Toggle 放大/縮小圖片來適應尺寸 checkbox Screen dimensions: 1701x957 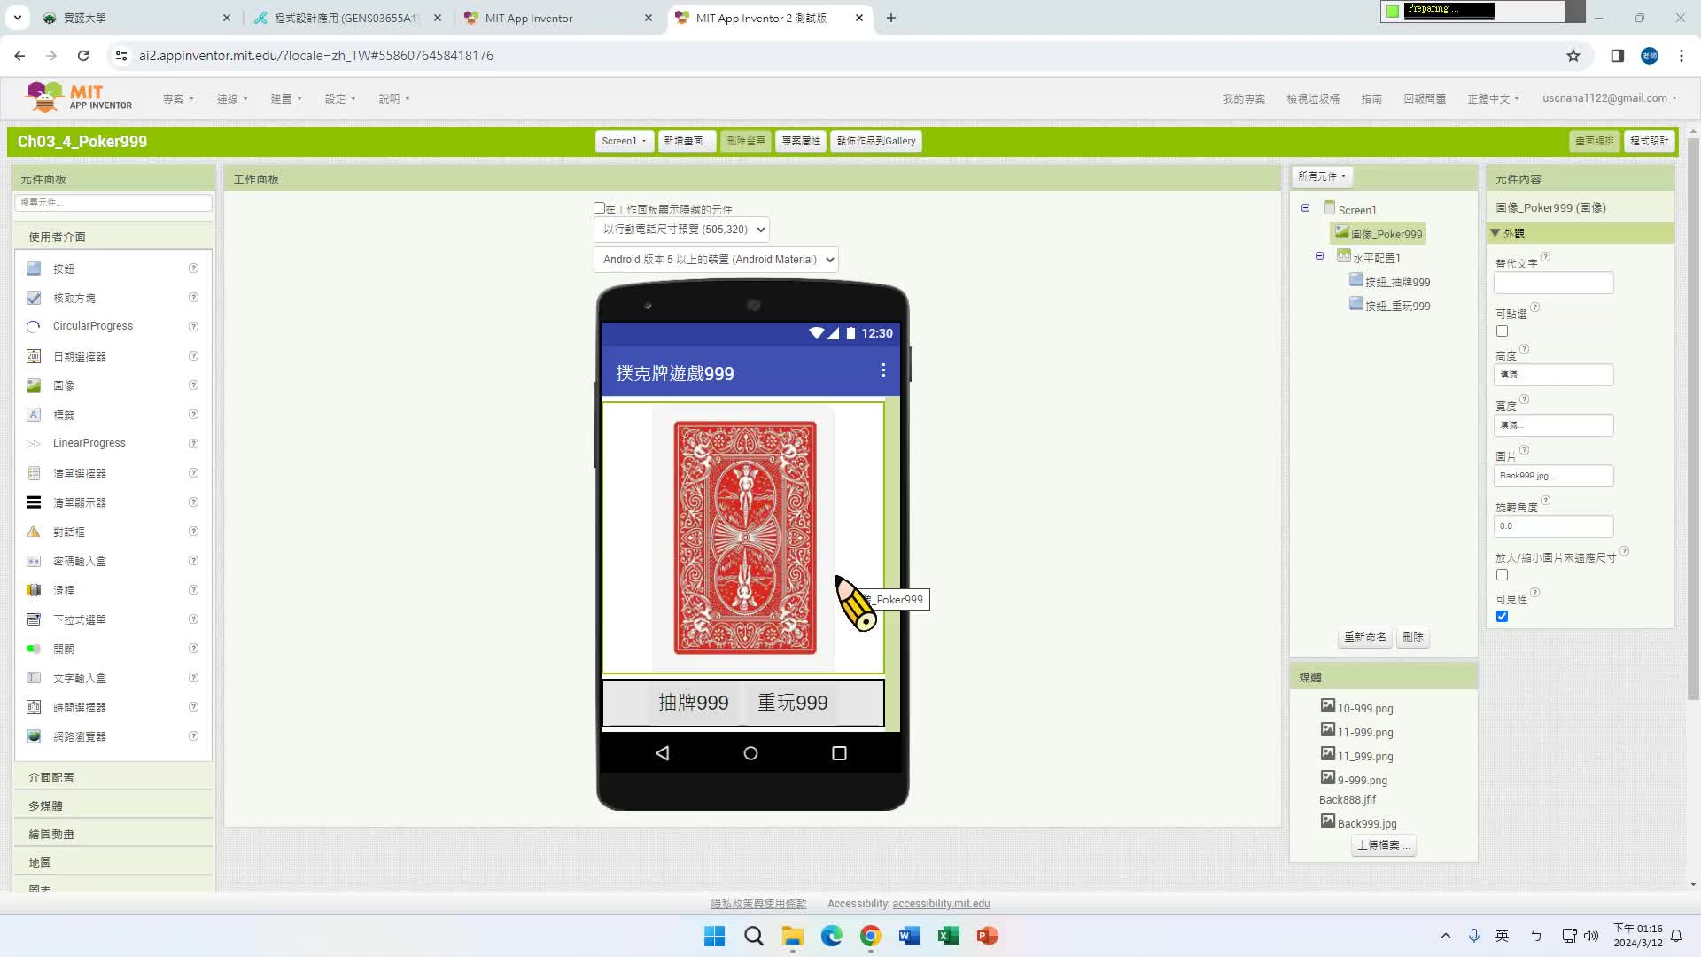1502,575
